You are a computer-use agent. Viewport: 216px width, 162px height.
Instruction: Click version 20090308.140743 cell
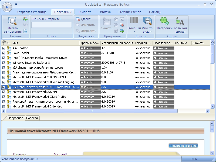113,63
